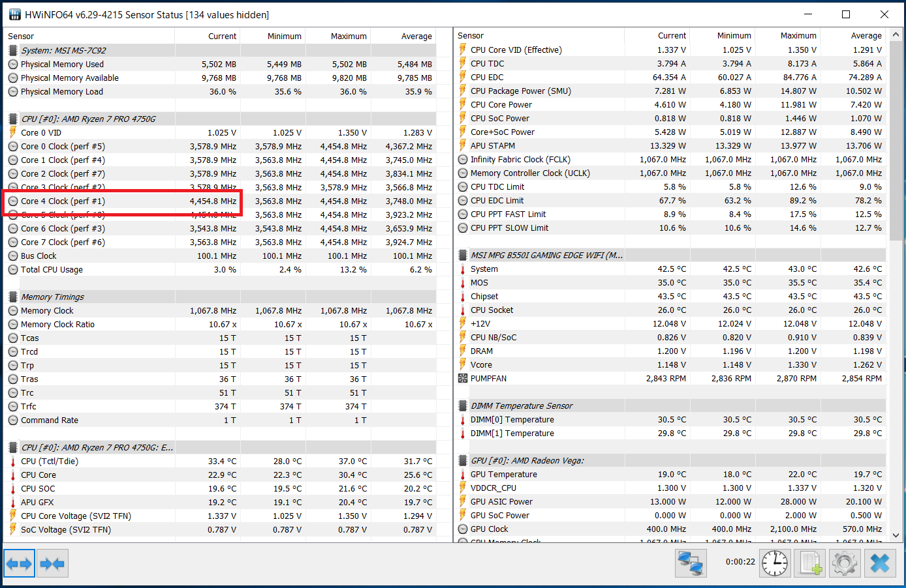Screen dimensions: 906x588
Task: Click the fan icon beside PUMPFAN
Action: [x=463, y=378]
